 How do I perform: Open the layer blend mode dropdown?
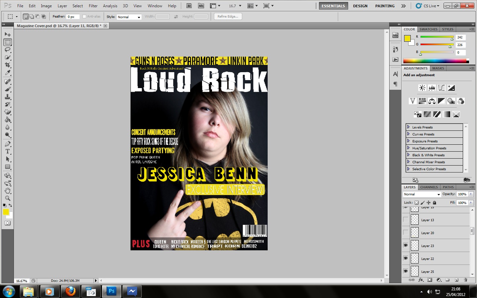coord(422,194)
